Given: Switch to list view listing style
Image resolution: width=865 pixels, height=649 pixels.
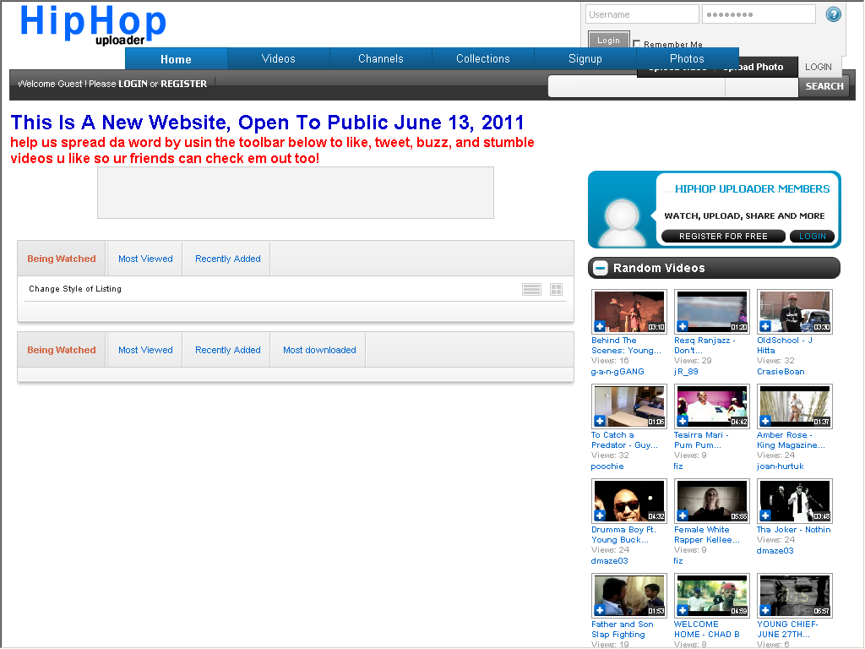Looking at the screenshot, I should coord(532,289).
